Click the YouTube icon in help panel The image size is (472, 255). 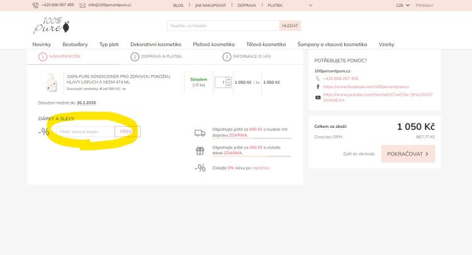coord(318,98)
